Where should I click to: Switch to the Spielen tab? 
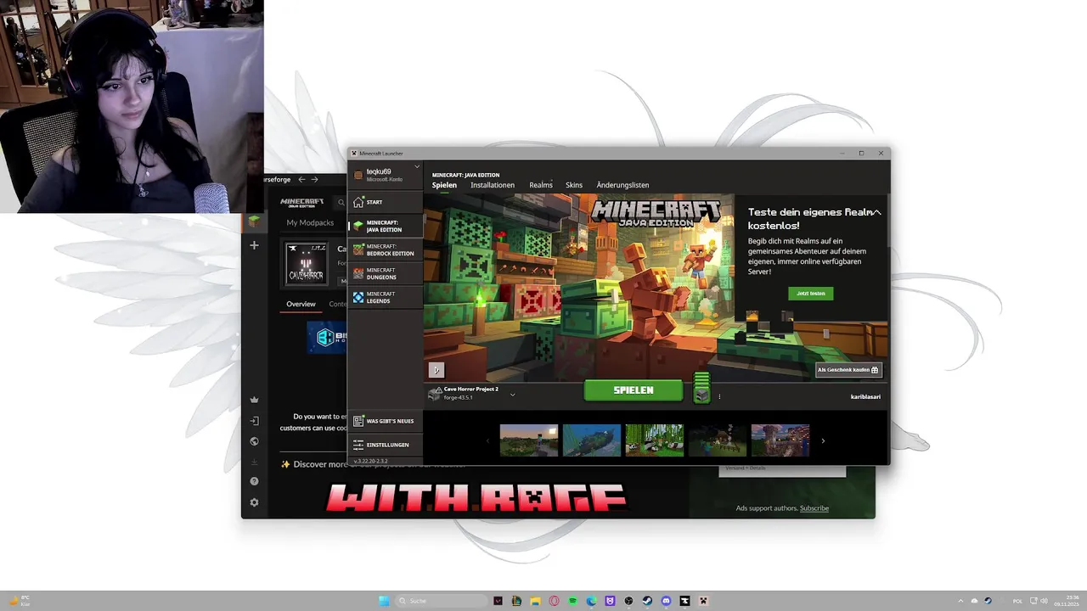coord(444,185)
